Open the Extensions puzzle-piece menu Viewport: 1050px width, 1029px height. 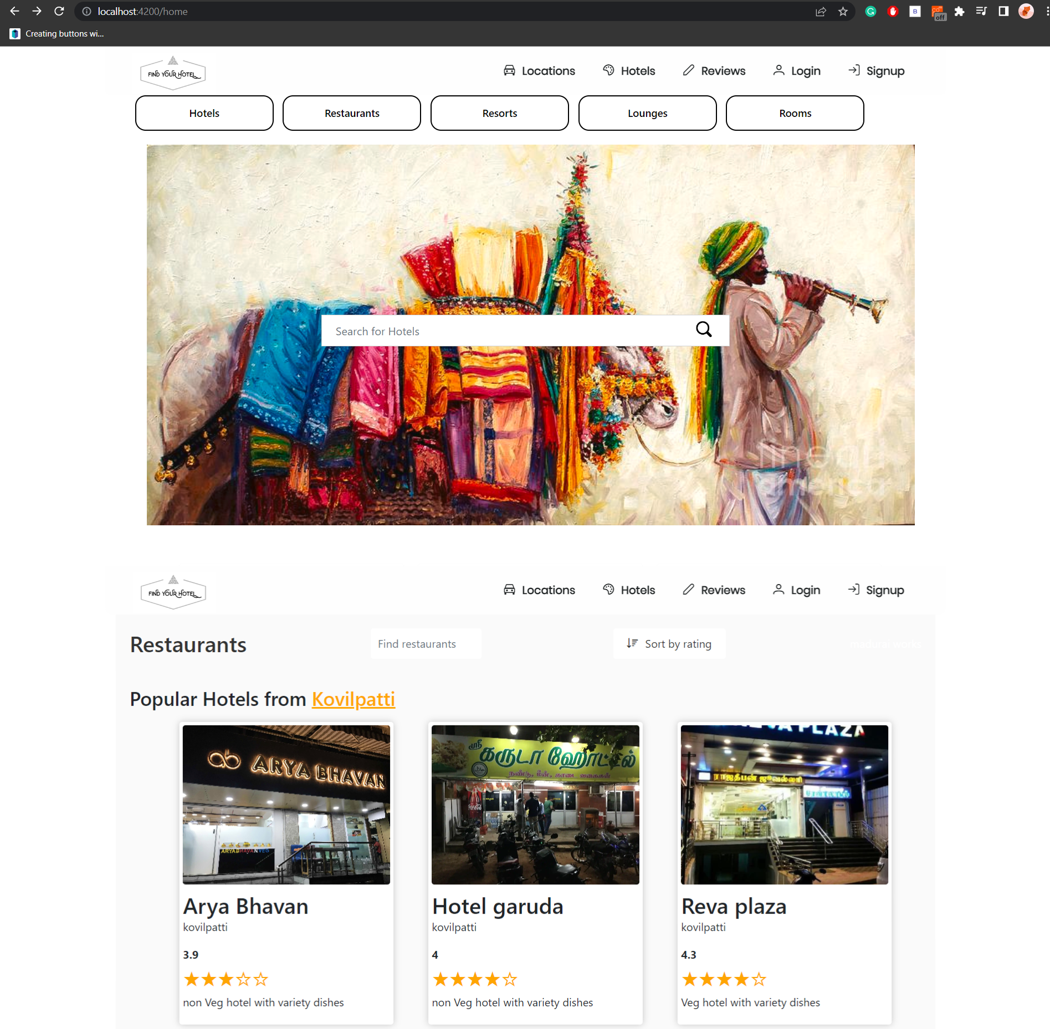959,11
